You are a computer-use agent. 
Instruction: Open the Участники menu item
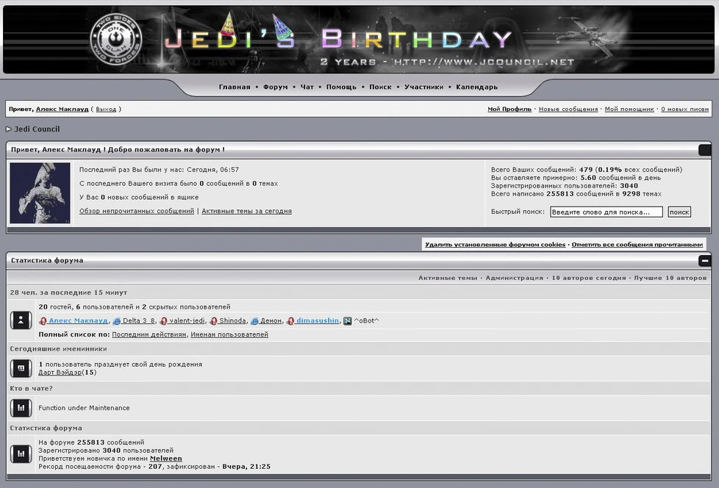point(423,87)
